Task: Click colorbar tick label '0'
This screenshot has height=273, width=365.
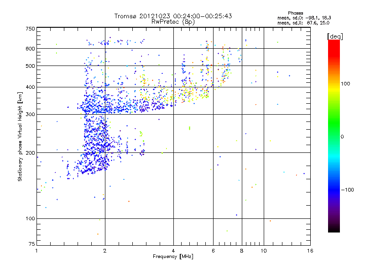Action: pos(342,137)
